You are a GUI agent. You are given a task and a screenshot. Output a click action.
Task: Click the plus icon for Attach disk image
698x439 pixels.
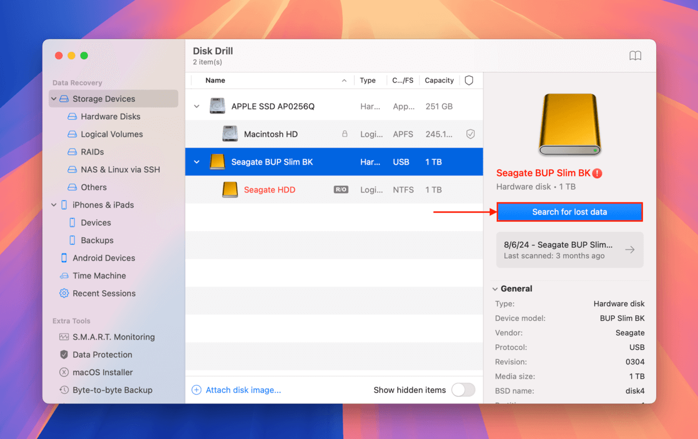click(197, 390)
